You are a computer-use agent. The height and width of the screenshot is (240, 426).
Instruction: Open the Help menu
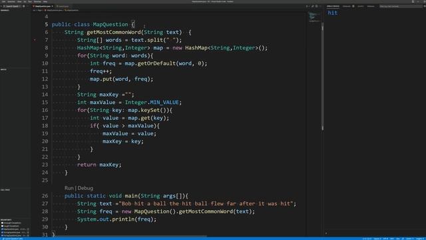pyautogui.click(x=45, y=1)
